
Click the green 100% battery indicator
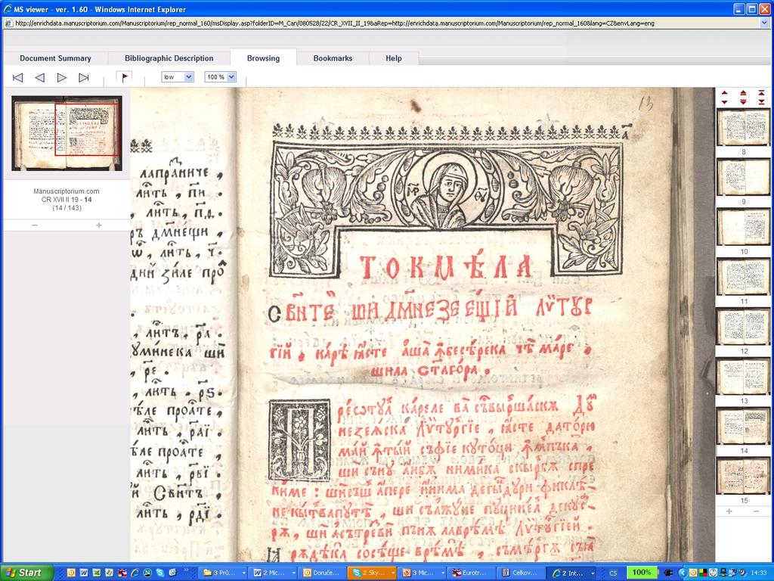pyautogui.click(x=641, y=573)
